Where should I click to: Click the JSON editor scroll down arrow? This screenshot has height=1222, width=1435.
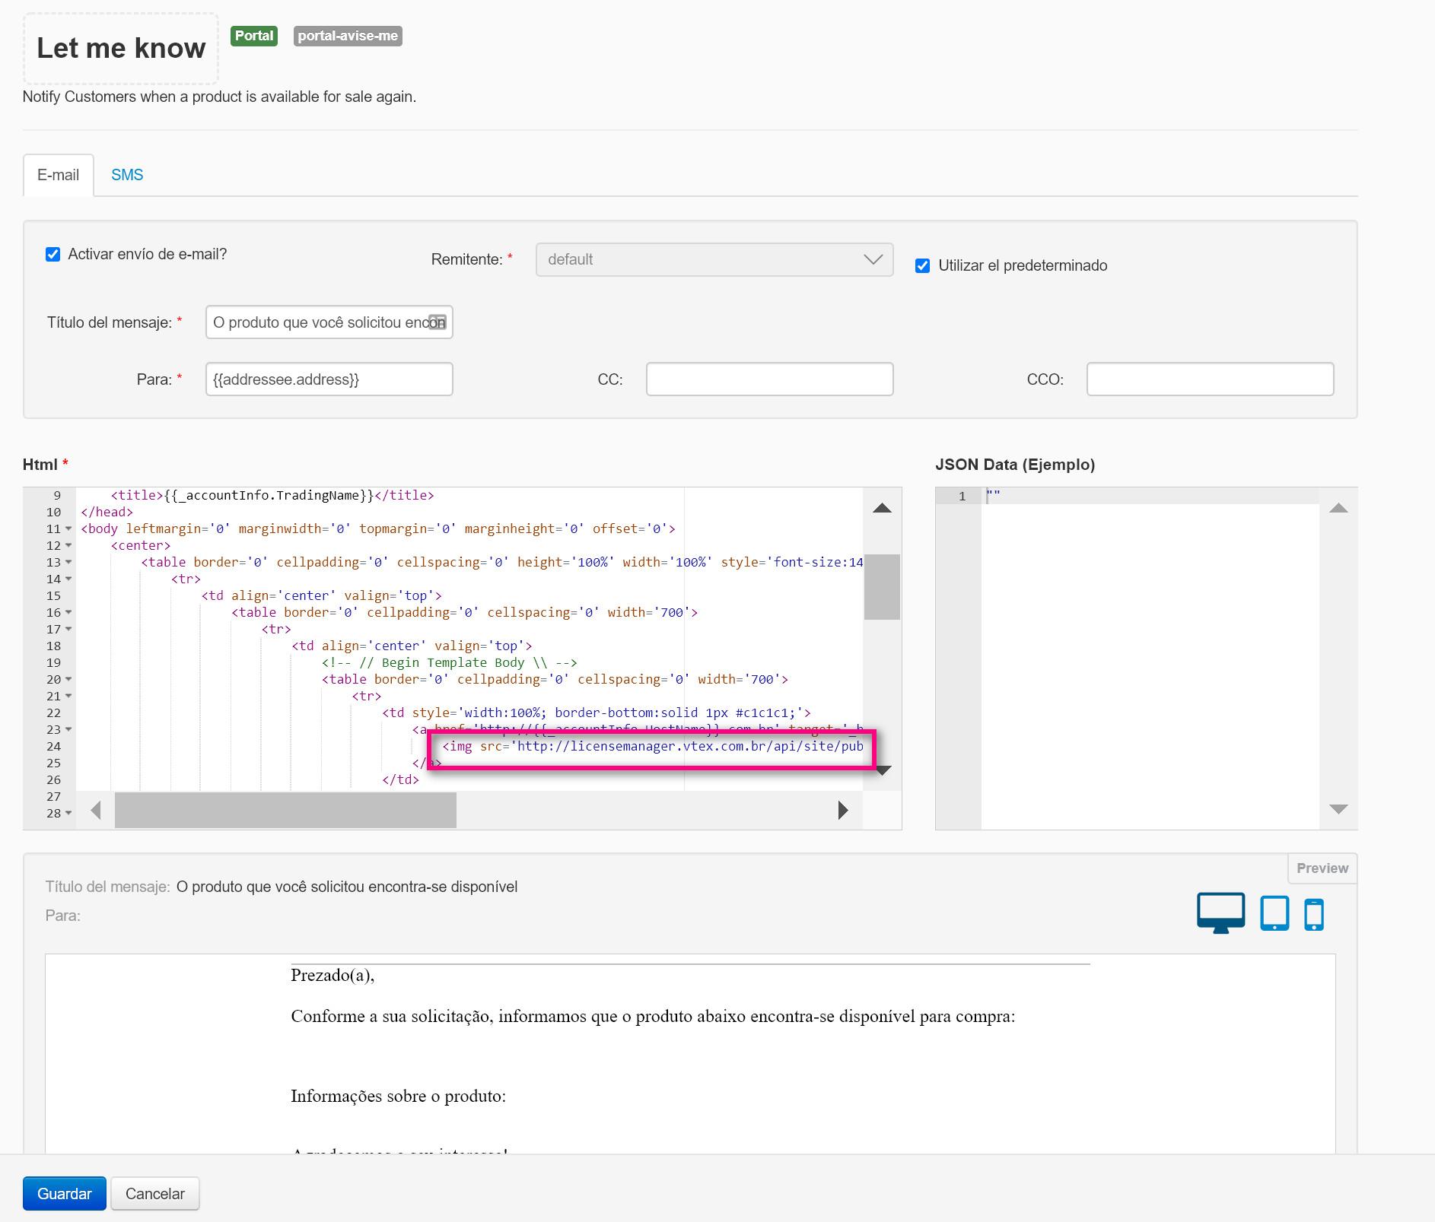pyautogui.click(x=1338, y=809)
